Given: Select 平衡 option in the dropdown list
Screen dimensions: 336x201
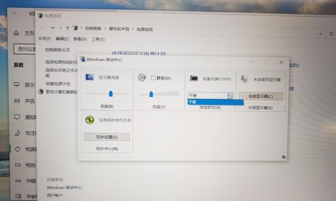Looking at the screenshot, I should pyautogui.click(x=216, y=102).
